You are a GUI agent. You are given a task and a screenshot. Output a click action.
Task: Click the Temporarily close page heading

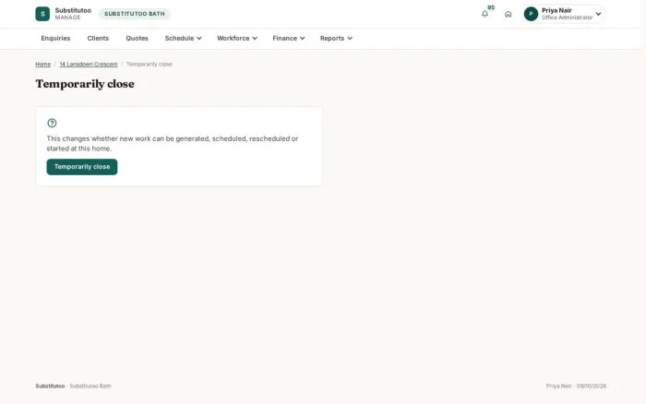tap(85, 84)
